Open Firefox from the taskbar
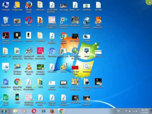The height and width of the screenshot is (114, 152). (x=53, y=111)
